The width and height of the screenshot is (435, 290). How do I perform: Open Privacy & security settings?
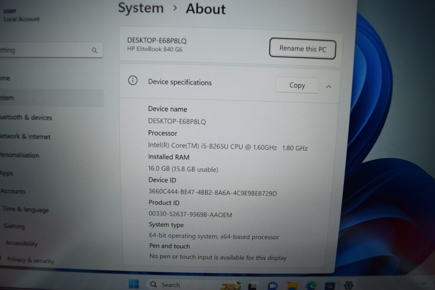[30, 260]
